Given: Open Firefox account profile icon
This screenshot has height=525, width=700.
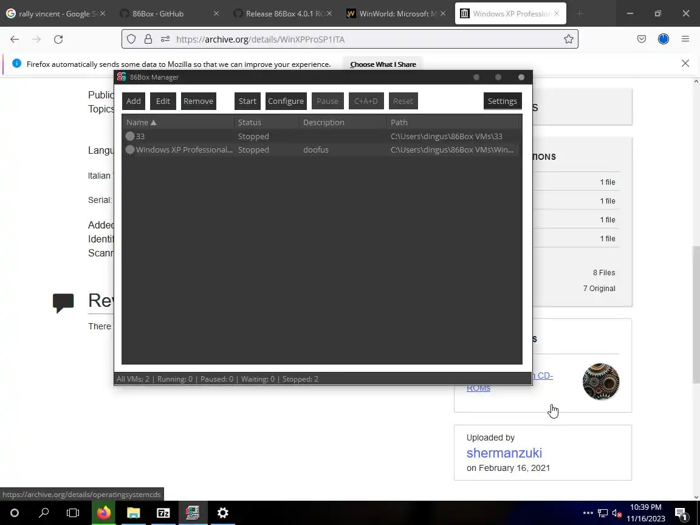Looking at the screenshot, I should coord(664,39).
